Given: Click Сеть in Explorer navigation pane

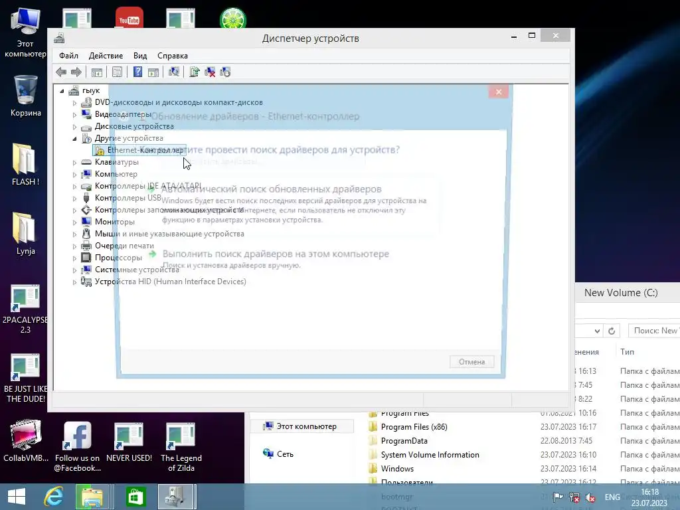Looking at the screenshot, I should point(278,454).
